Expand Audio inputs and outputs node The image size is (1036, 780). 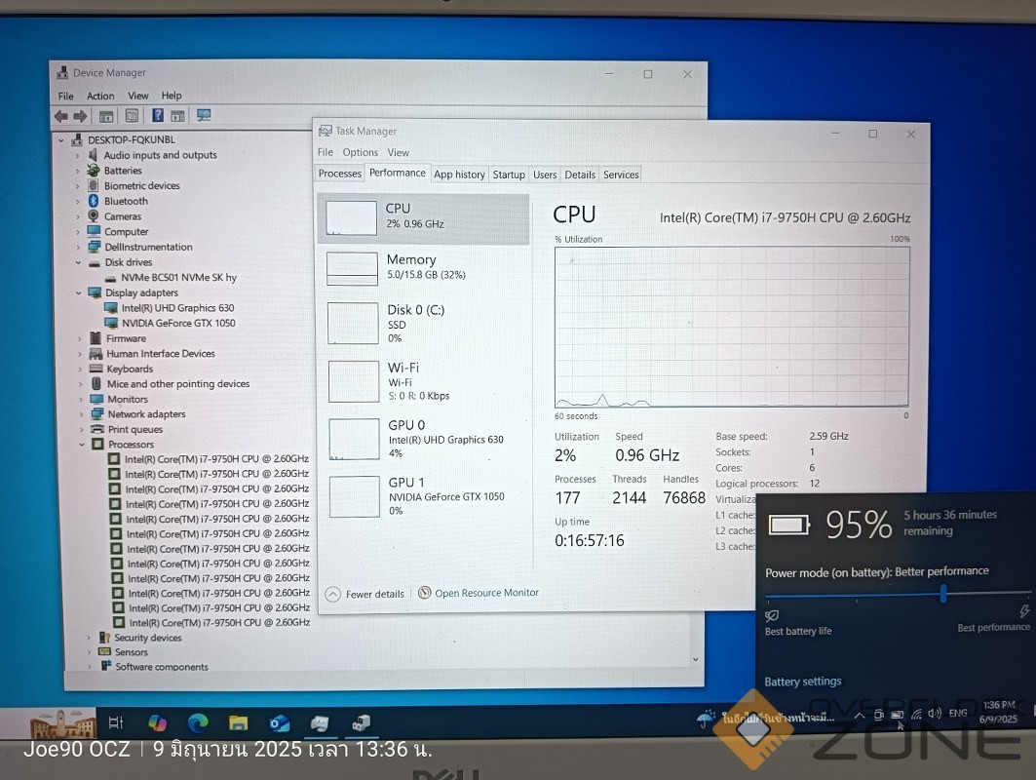tap(77, 155)
